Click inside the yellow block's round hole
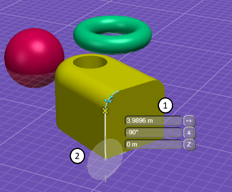Viewport: 232px width, 192px height. tap(90, 62)
